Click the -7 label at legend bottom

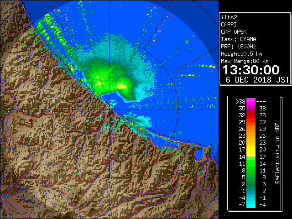(x=242, y=204)
